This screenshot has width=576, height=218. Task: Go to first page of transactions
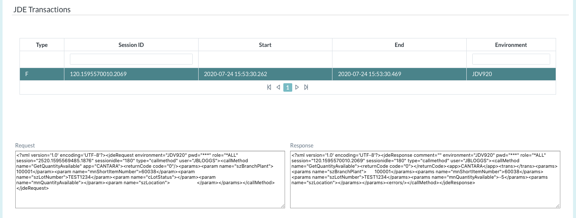click(269, 87)
